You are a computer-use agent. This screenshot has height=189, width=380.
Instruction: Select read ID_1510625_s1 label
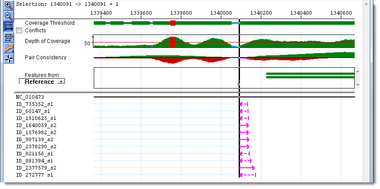click(36, 118)
